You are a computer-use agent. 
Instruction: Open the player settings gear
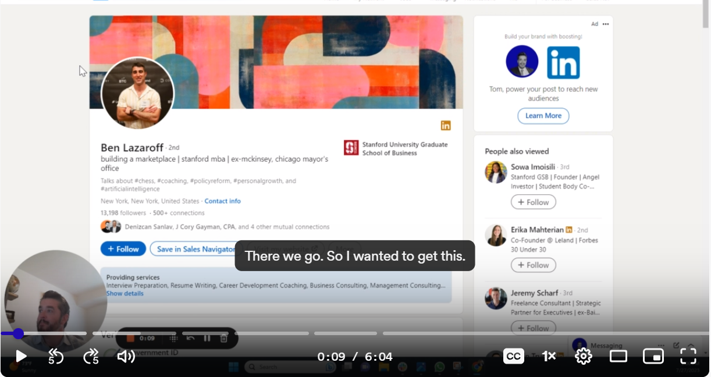point(583,356)
